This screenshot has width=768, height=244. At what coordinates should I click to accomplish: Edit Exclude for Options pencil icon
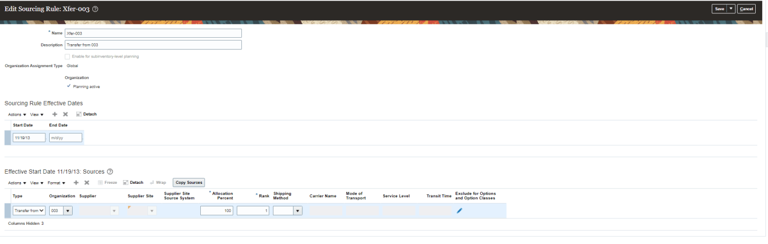(459, 210)
